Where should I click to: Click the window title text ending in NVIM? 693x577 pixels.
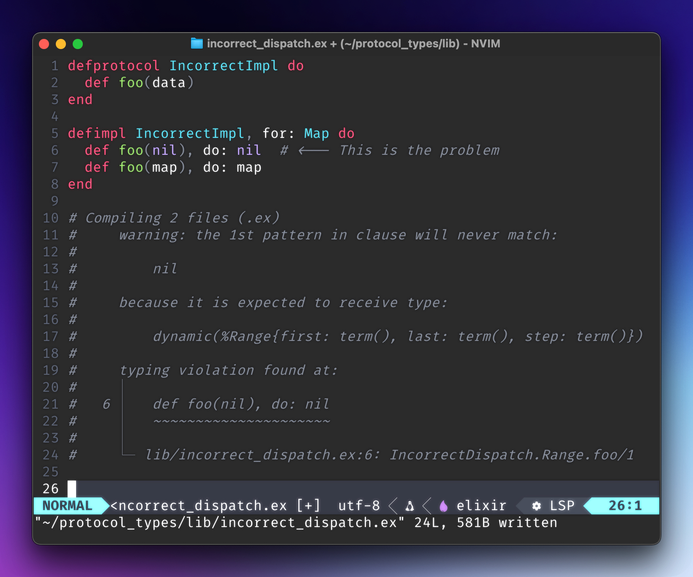353,44
